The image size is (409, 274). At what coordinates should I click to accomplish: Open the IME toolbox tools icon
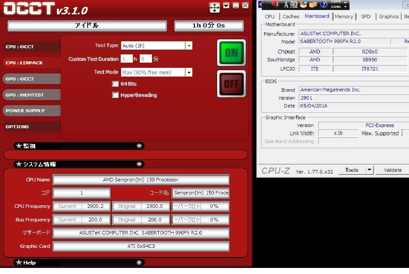pyautogui.click(x=313, y=4)
